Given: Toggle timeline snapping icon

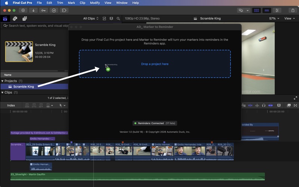Looking at the screenshot, I should 270,105.
